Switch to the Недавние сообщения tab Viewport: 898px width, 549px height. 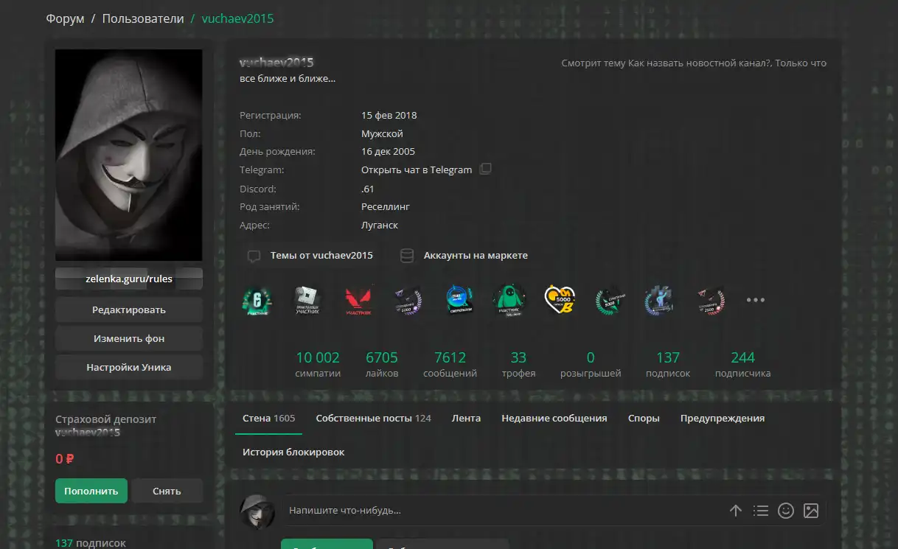[554, 418]
